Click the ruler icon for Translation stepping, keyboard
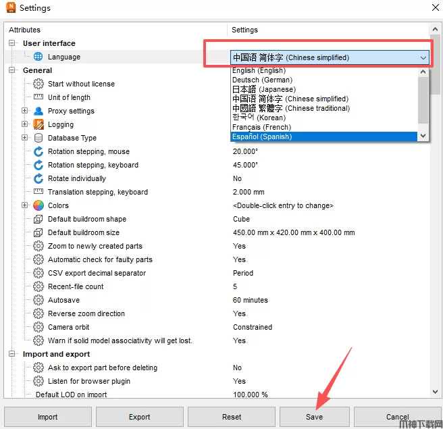The height and width of the screenshot is (429, 443). pyautogui.click(x=38, y=191)
